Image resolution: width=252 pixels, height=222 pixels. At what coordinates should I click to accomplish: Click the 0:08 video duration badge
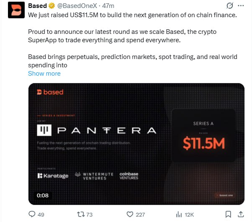point(42,195)
